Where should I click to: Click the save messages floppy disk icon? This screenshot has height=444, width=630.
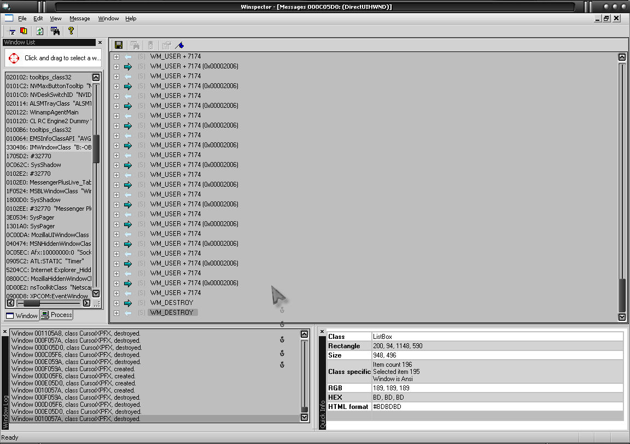point(118,45)
